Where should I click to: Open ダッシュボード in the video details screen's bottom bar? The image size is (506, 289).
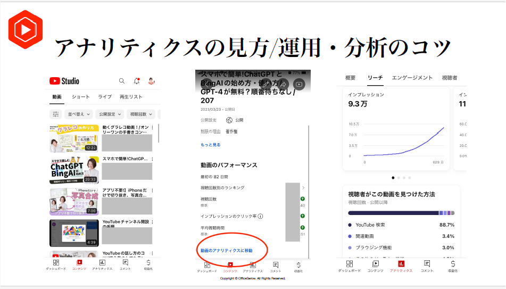[x=207, y=267]
